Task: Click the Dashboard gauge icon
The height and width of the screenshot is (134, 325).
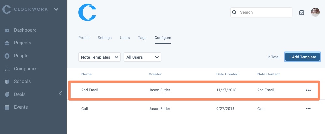Action: click(7, 30)
